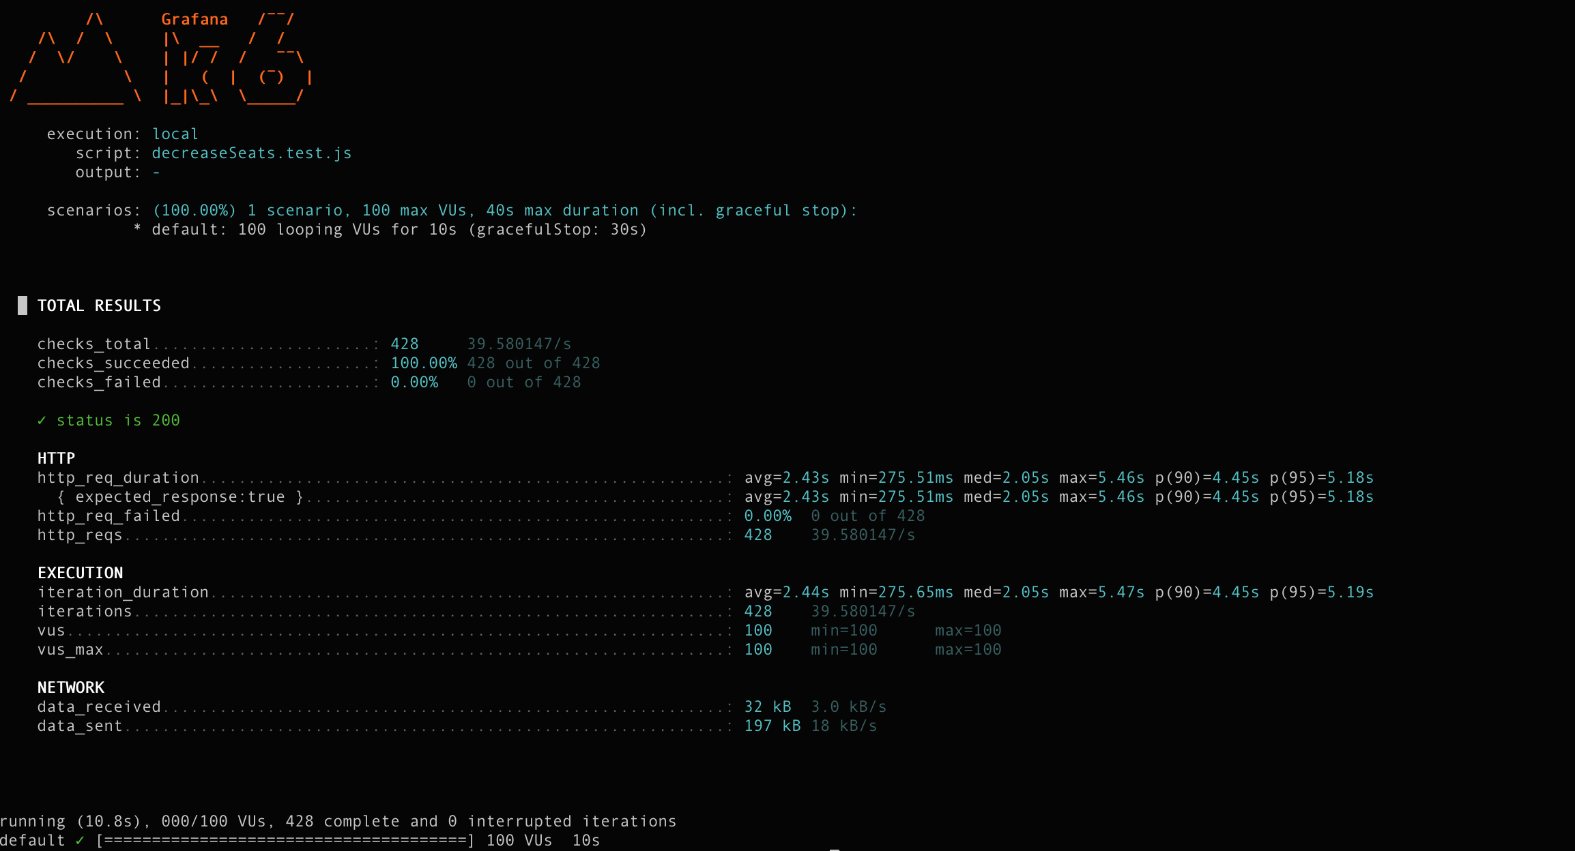Click the vus_max metric label
The height and width of the screenshot is (851, 1575).
coord(70,650)
